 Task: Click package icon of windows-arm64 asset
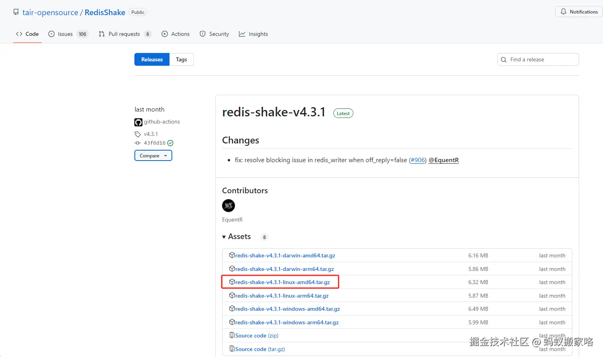232,322
